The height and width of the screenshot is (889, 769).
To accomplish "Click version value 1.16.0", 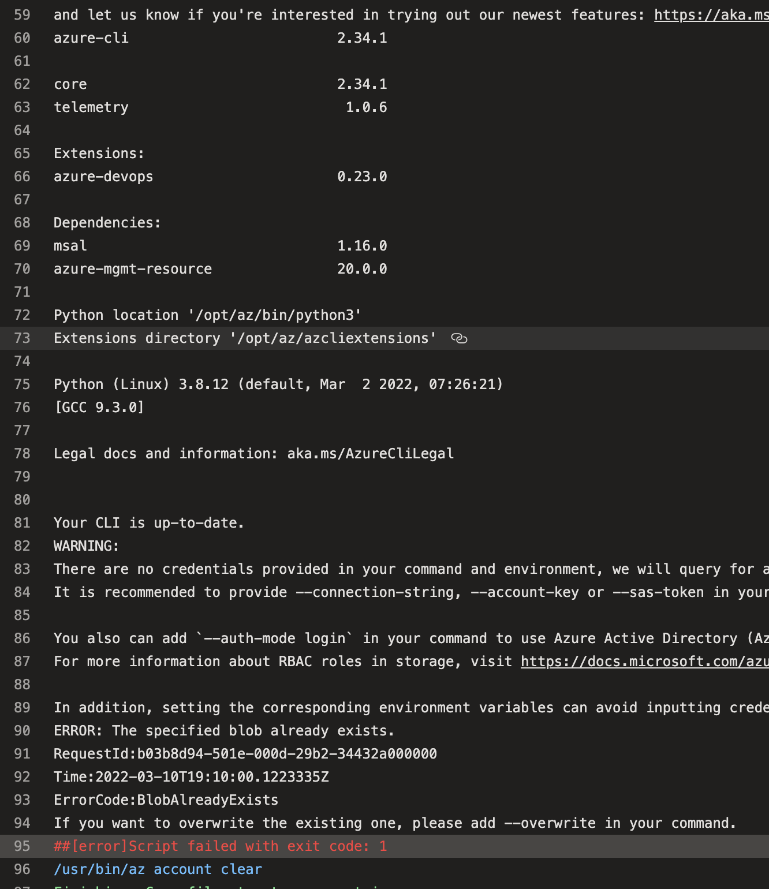I will point(362,246).
